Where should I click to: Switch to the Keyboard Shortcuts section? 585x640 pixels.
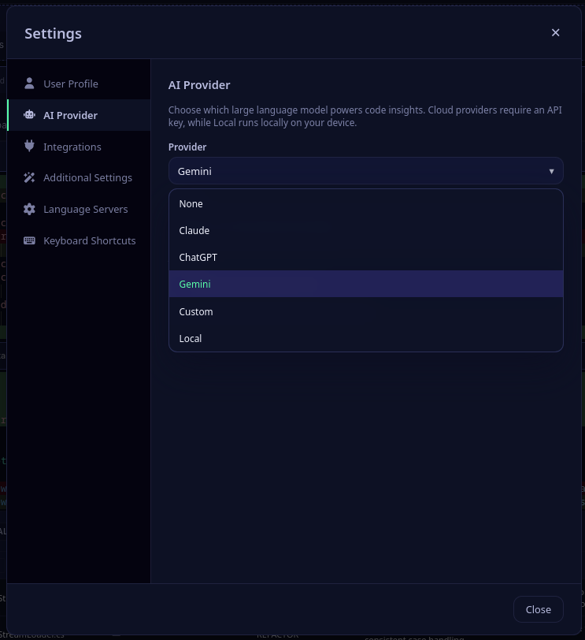(89, 240)
